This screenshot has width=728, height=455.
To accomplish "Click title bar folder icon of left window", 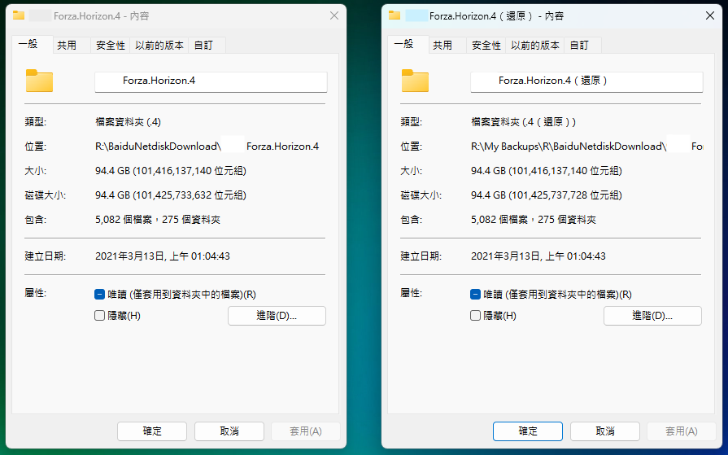I will pos(19,15).
